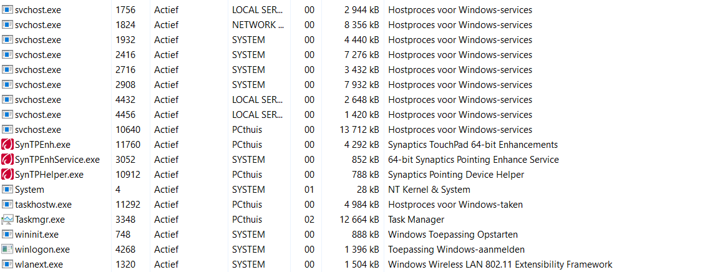Click the red Synaptics icon of SynTPEnh.exe

pos(7,145)
